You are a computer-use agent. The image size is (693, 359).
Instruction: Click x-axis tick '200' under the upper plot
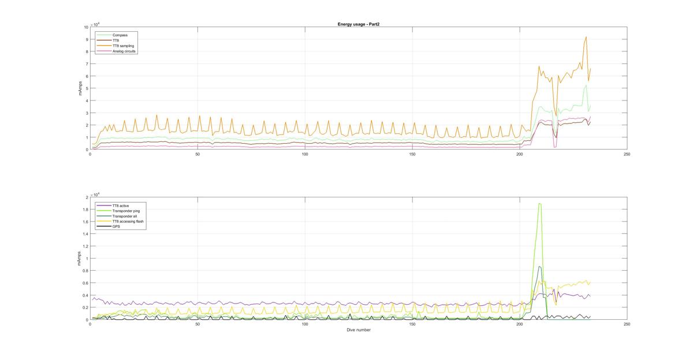pos(520,154)
